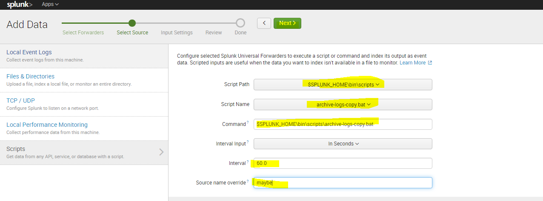Open the Apps menu
This screenshot has height=201, width=543.
point(50,4)
